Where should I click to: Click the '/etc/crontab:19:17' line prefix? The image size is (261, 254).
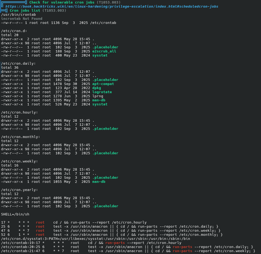point(21,243)
